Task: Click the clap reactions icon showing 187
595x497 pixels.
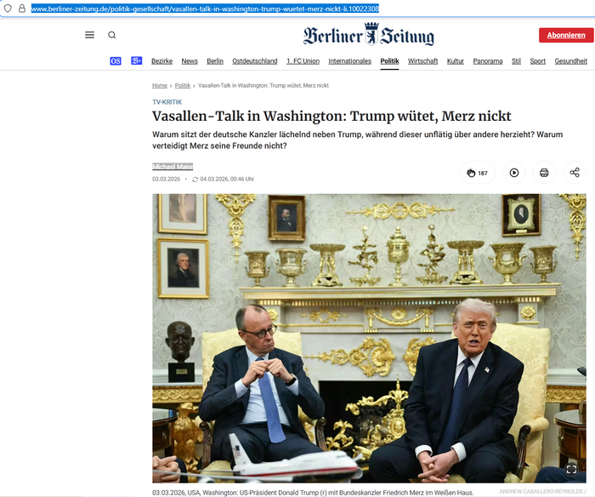Action: click(478, 173)
